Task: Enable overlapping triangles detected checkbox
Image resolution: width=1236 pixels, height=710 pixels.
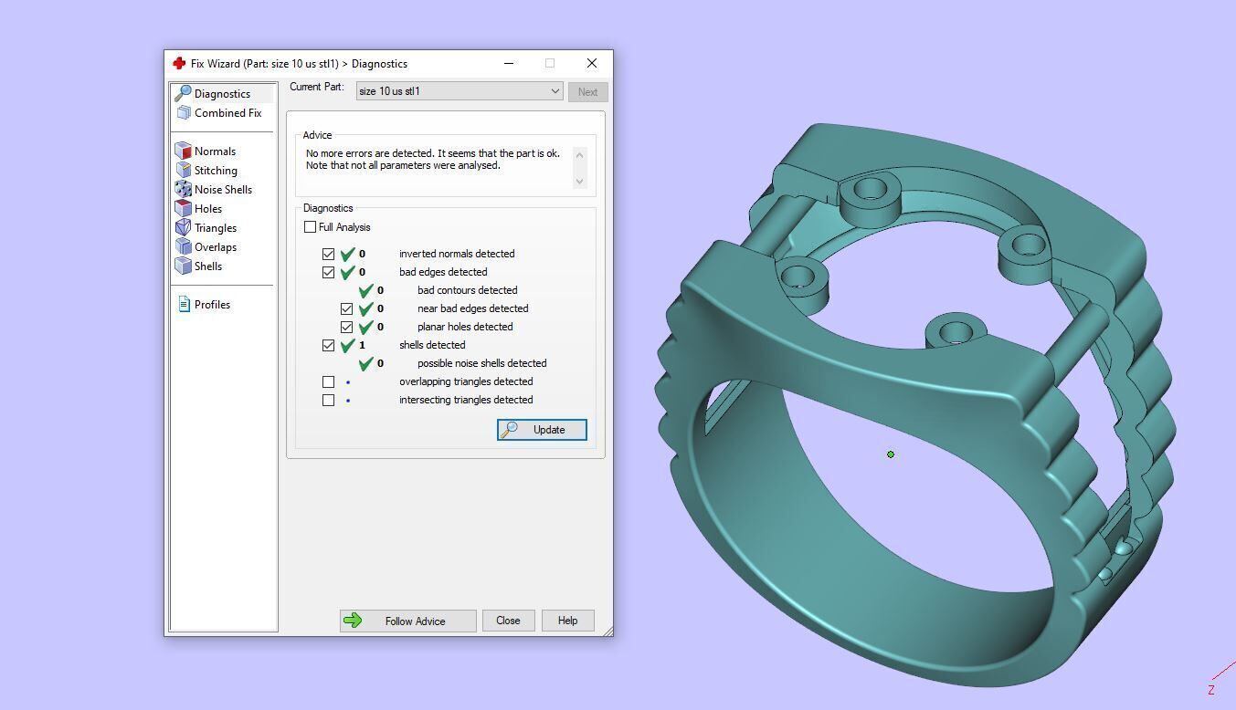Action: point(328,381)
